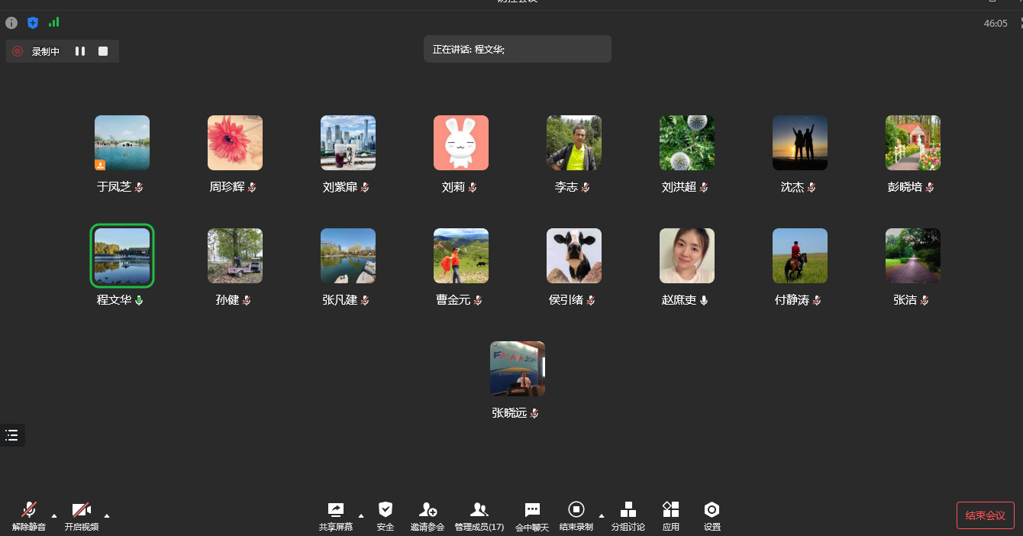This screenshot has width=1023, height=536.
Task: Open the 应用 apps panel
Action: 670,515
